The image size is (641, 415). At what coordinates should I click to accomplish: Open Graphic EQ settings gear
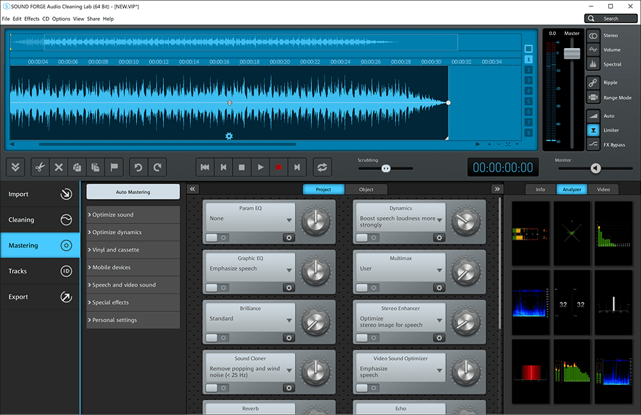289,288
